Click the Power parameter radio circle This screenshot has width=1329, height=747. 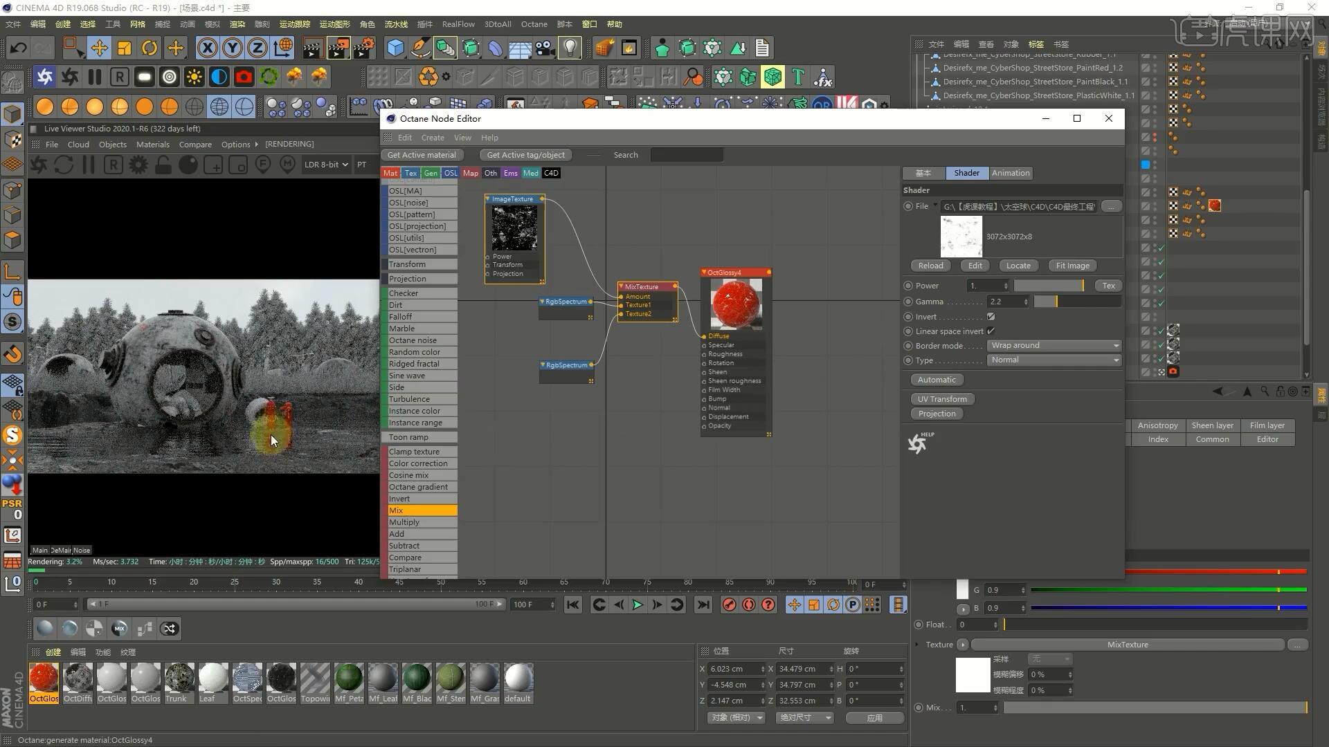click(x=908, y=286)
